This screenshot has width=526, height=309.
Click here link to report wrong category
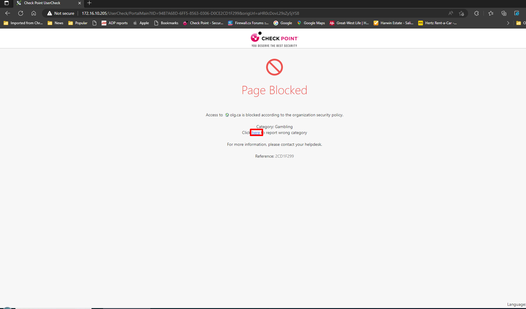coord(256,133)
